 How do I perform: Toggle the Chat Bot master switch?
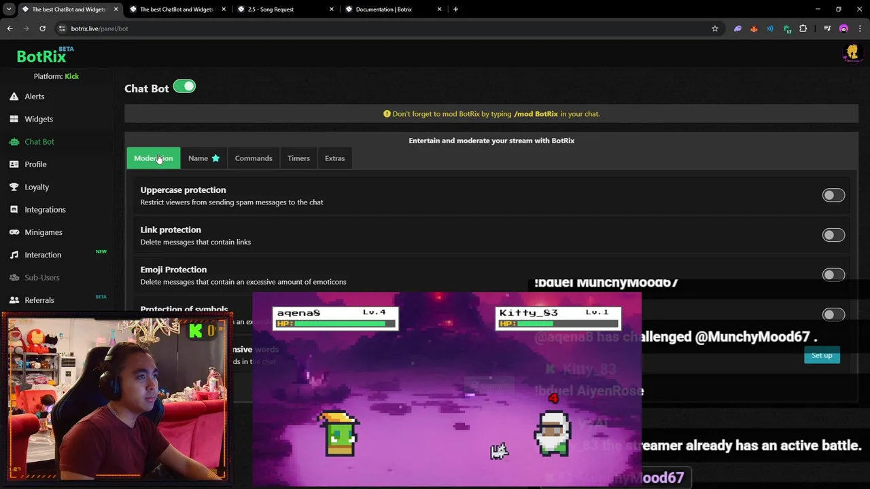click(184, 86)
